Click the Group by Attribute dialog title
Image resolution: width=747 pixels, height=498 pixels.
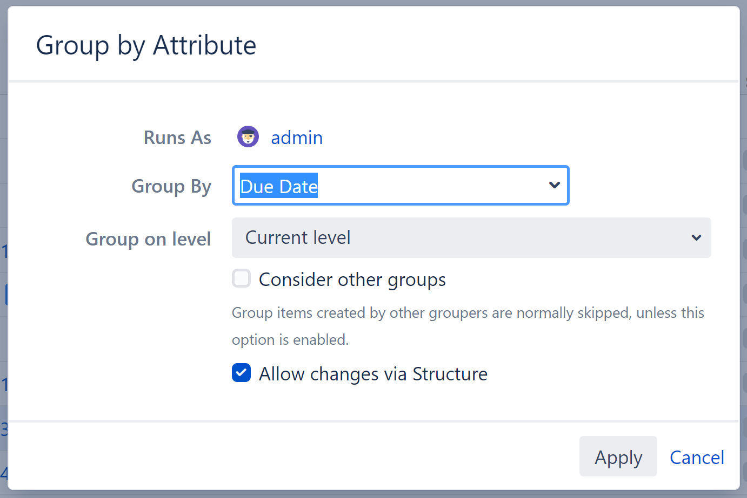click(x=145, y=45)
